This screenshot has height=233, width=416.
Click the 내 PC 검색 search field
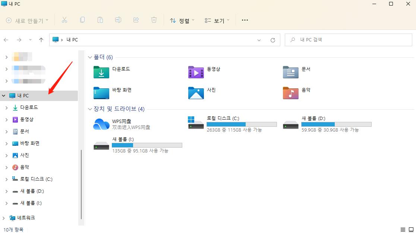pyautogui.click(x=349, y=40)
